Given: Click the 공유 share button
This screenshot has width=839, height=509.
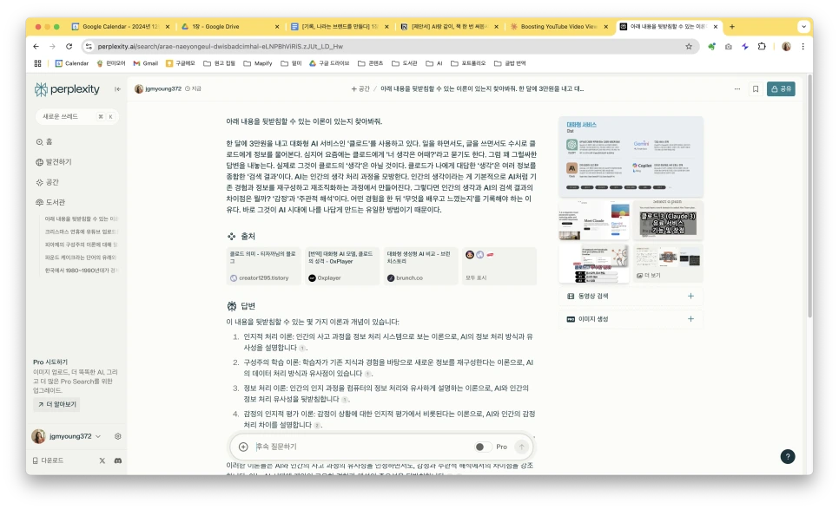Looking at the screenshot, I should point(779,88).
